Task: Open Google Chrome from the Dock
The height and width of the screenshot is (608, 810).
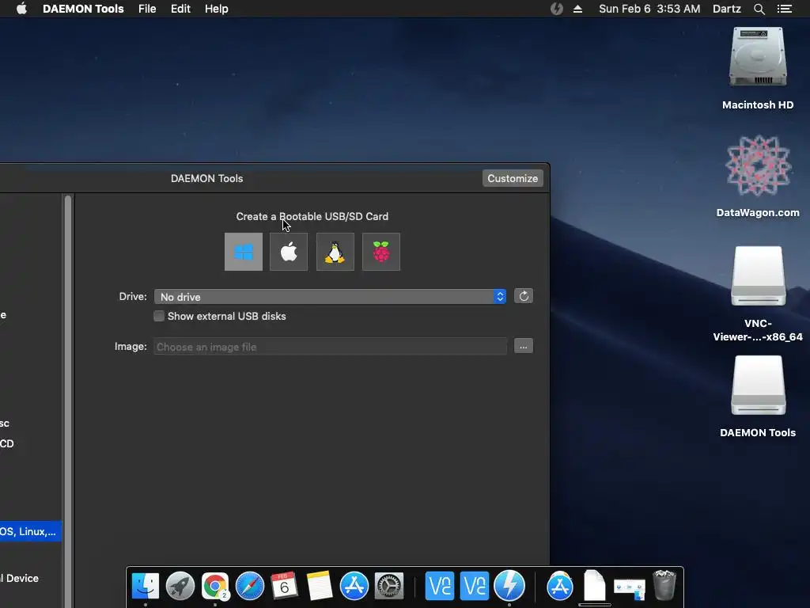Action: click(x=215, y=587)
